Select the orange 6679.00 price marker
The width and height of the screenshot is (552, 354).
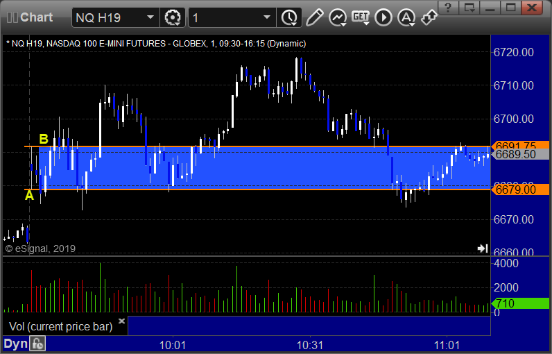(520, 189)
